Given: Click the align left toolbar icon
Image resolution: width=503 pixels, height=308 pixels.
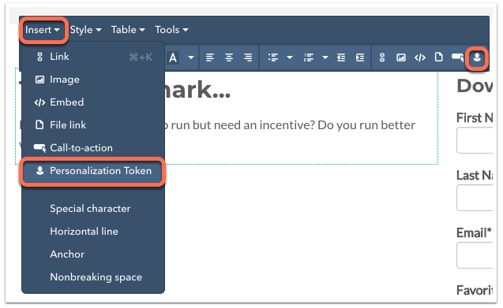Looking at the screenshot, I should pyautogui.click(x=210, y=58).
